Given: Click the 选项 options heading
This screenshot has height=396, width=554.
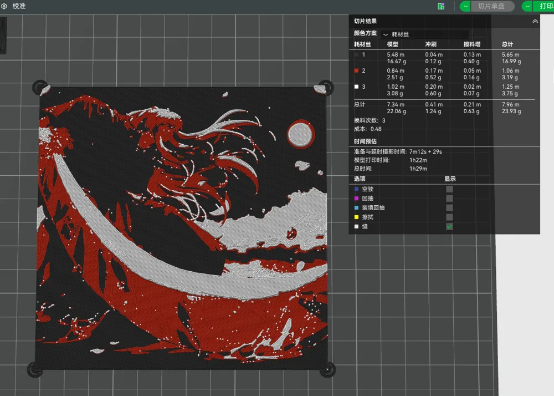Looking at the screenshot, I should (x=360, y=179).
